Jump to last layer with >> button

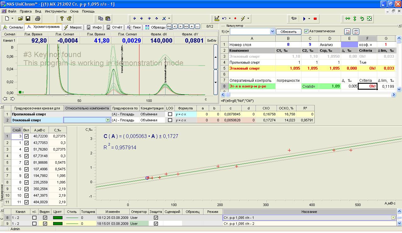186,27
